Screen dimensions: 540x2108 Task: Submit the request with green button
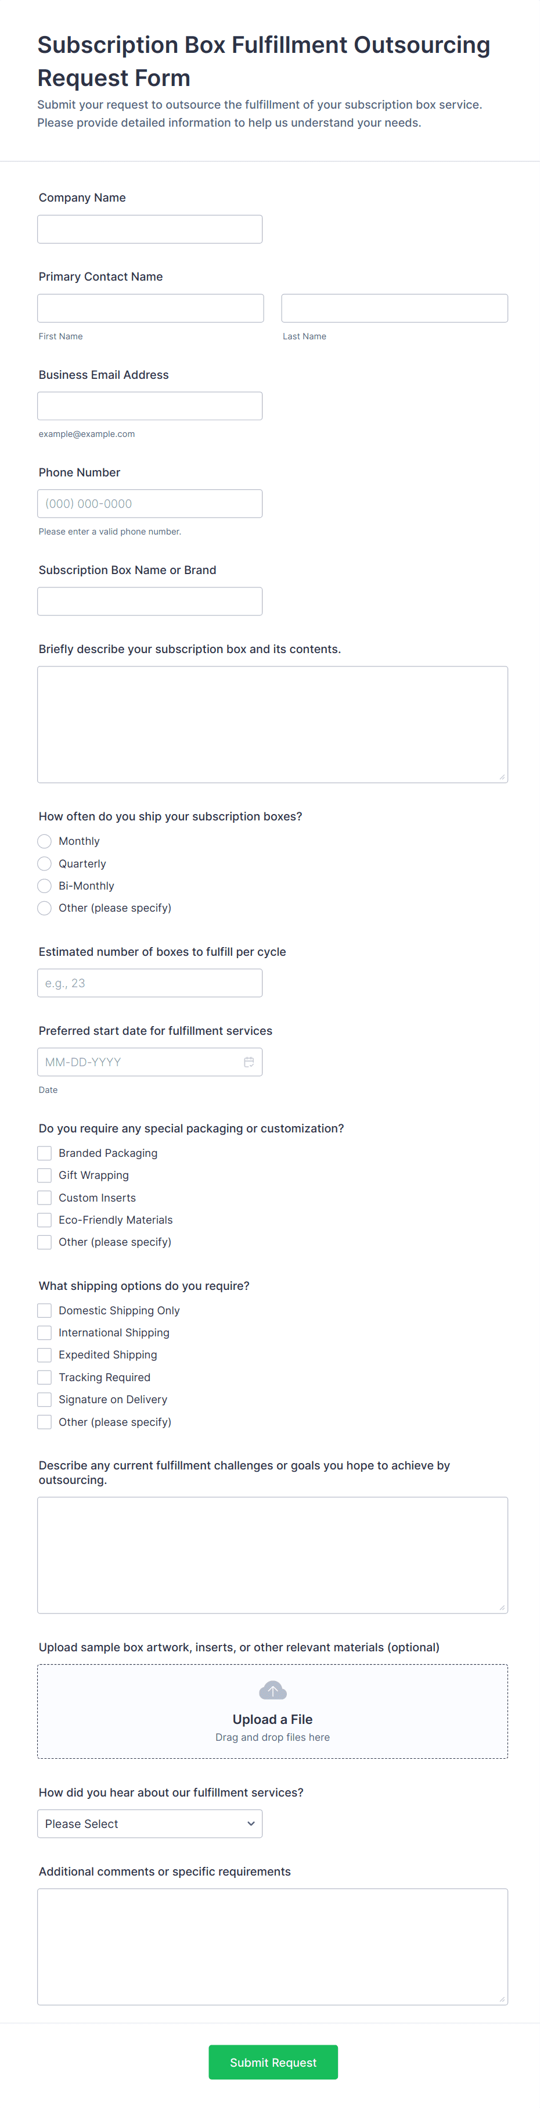272,2062
